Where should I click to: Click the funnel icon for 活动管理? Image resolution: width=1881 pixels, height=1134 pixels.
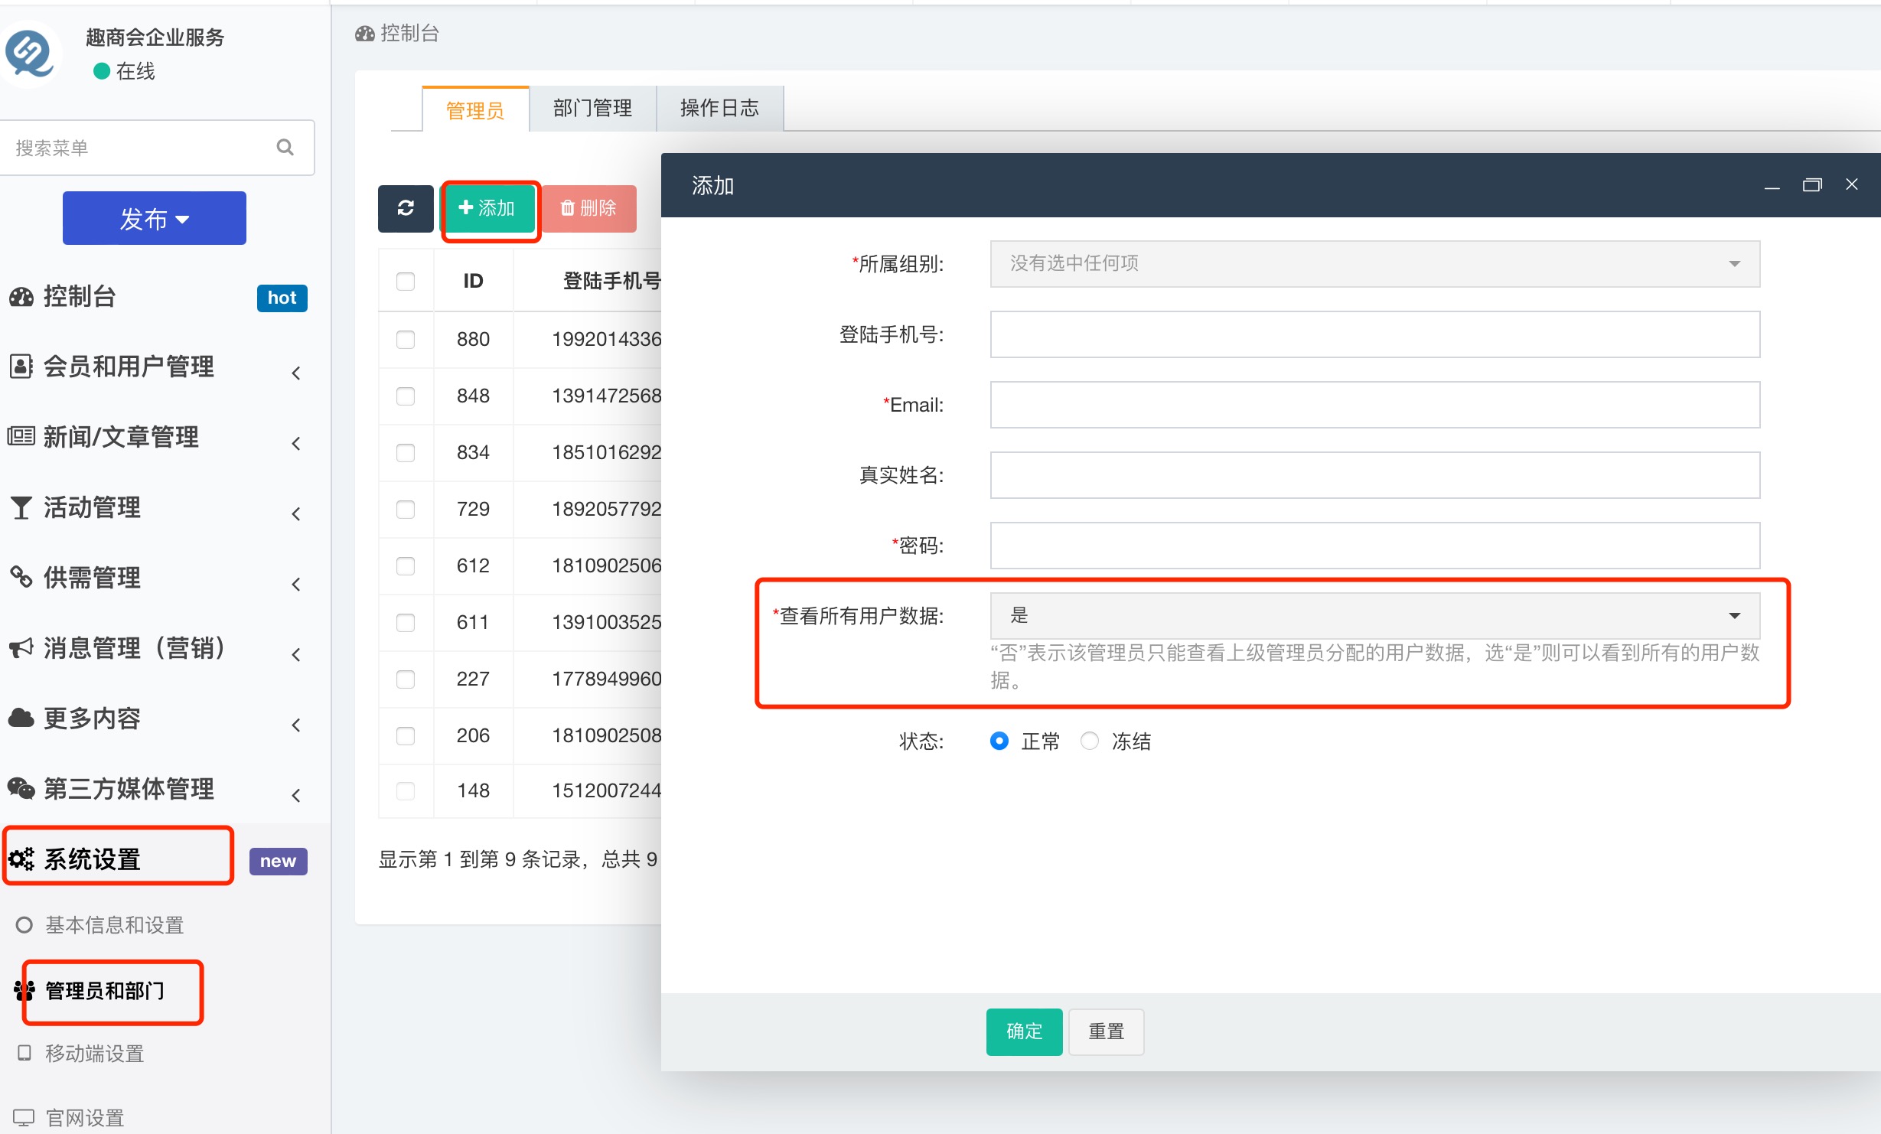click(x=21, y=507)
